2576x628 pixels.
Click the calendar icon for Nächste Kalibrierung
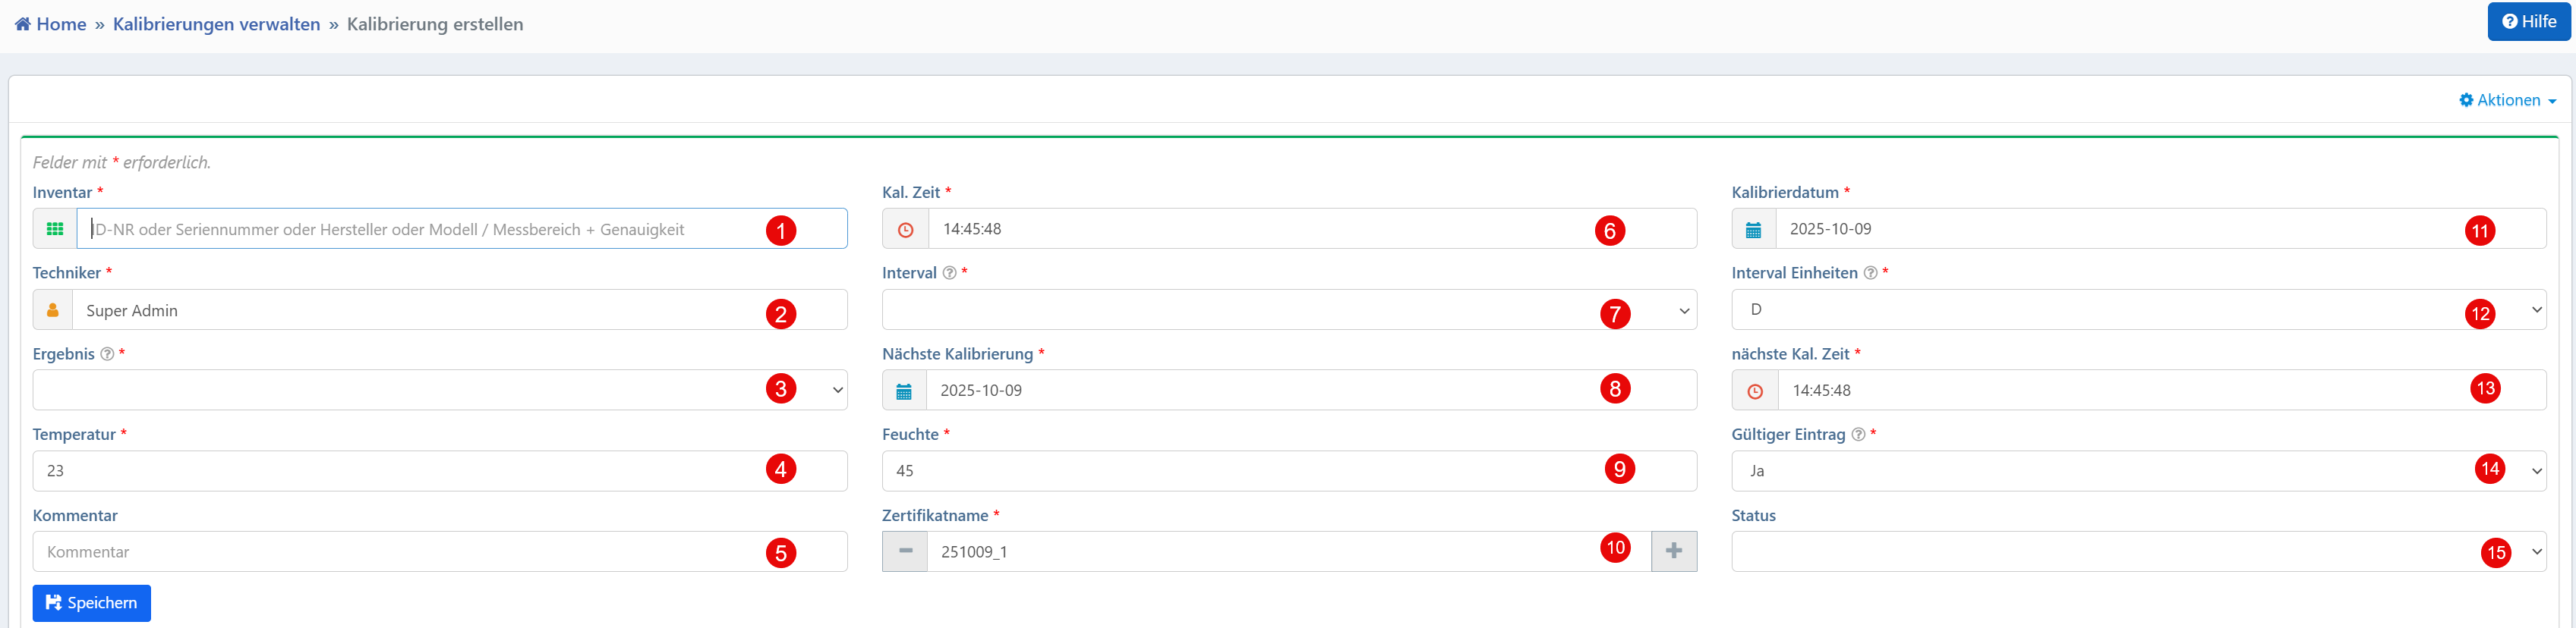[x=904, y=391]
